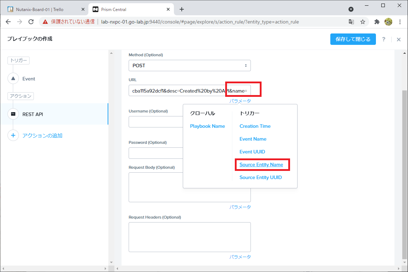Click the browser address bar URL
The height and width of the screenshot is (272, 408).
click(200, 22)
